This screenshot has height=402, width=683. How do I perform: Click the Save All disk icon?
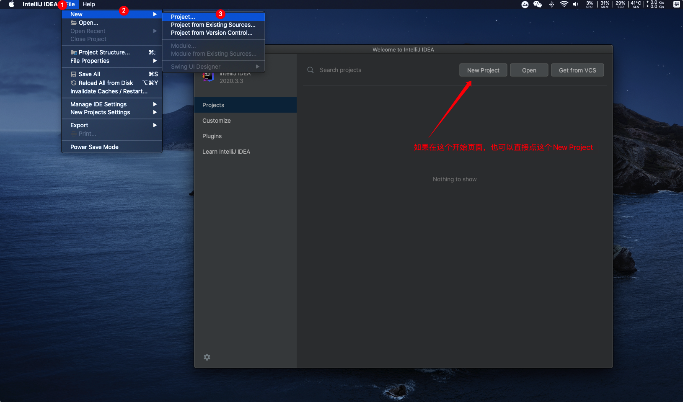pos(74,74)
